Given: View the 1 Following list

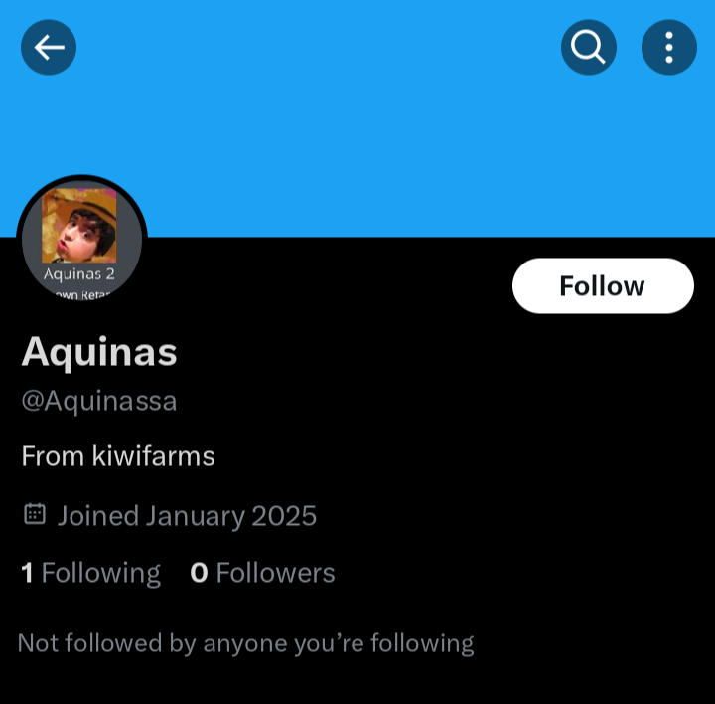Looking at the screenshot, I should (x=90, y=573).
